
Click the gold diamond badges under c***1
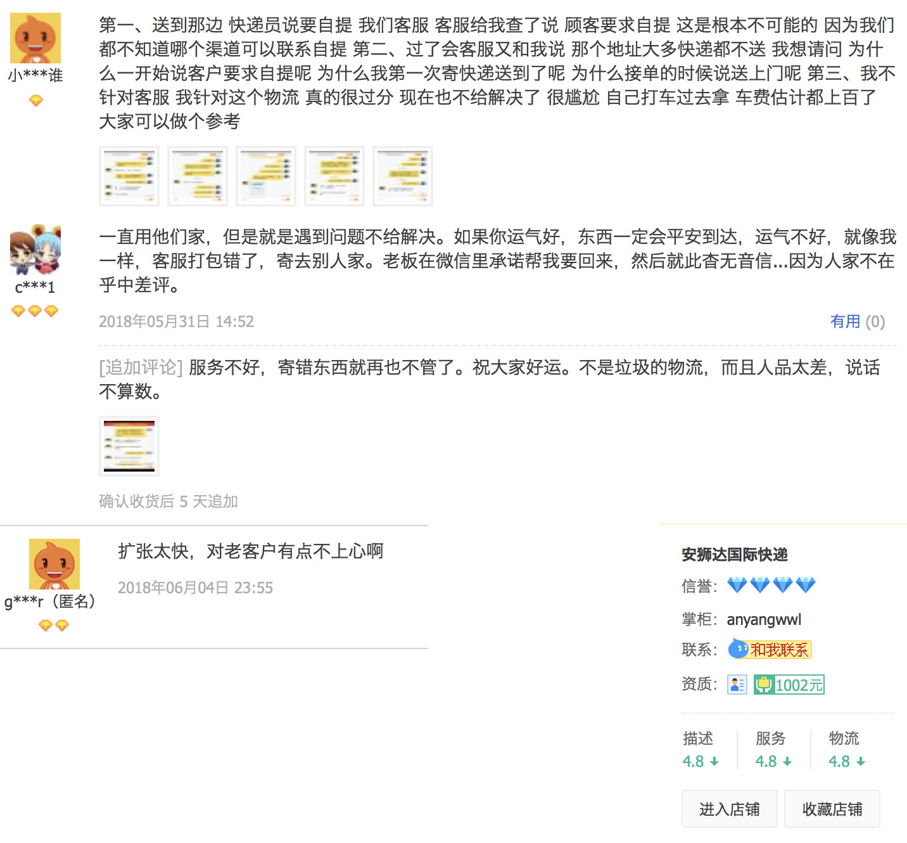pos(35,311)
